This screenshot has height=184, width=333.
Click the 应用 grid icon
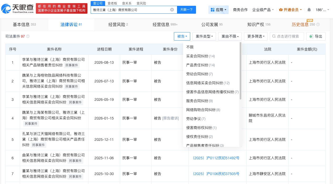[213, 10]
